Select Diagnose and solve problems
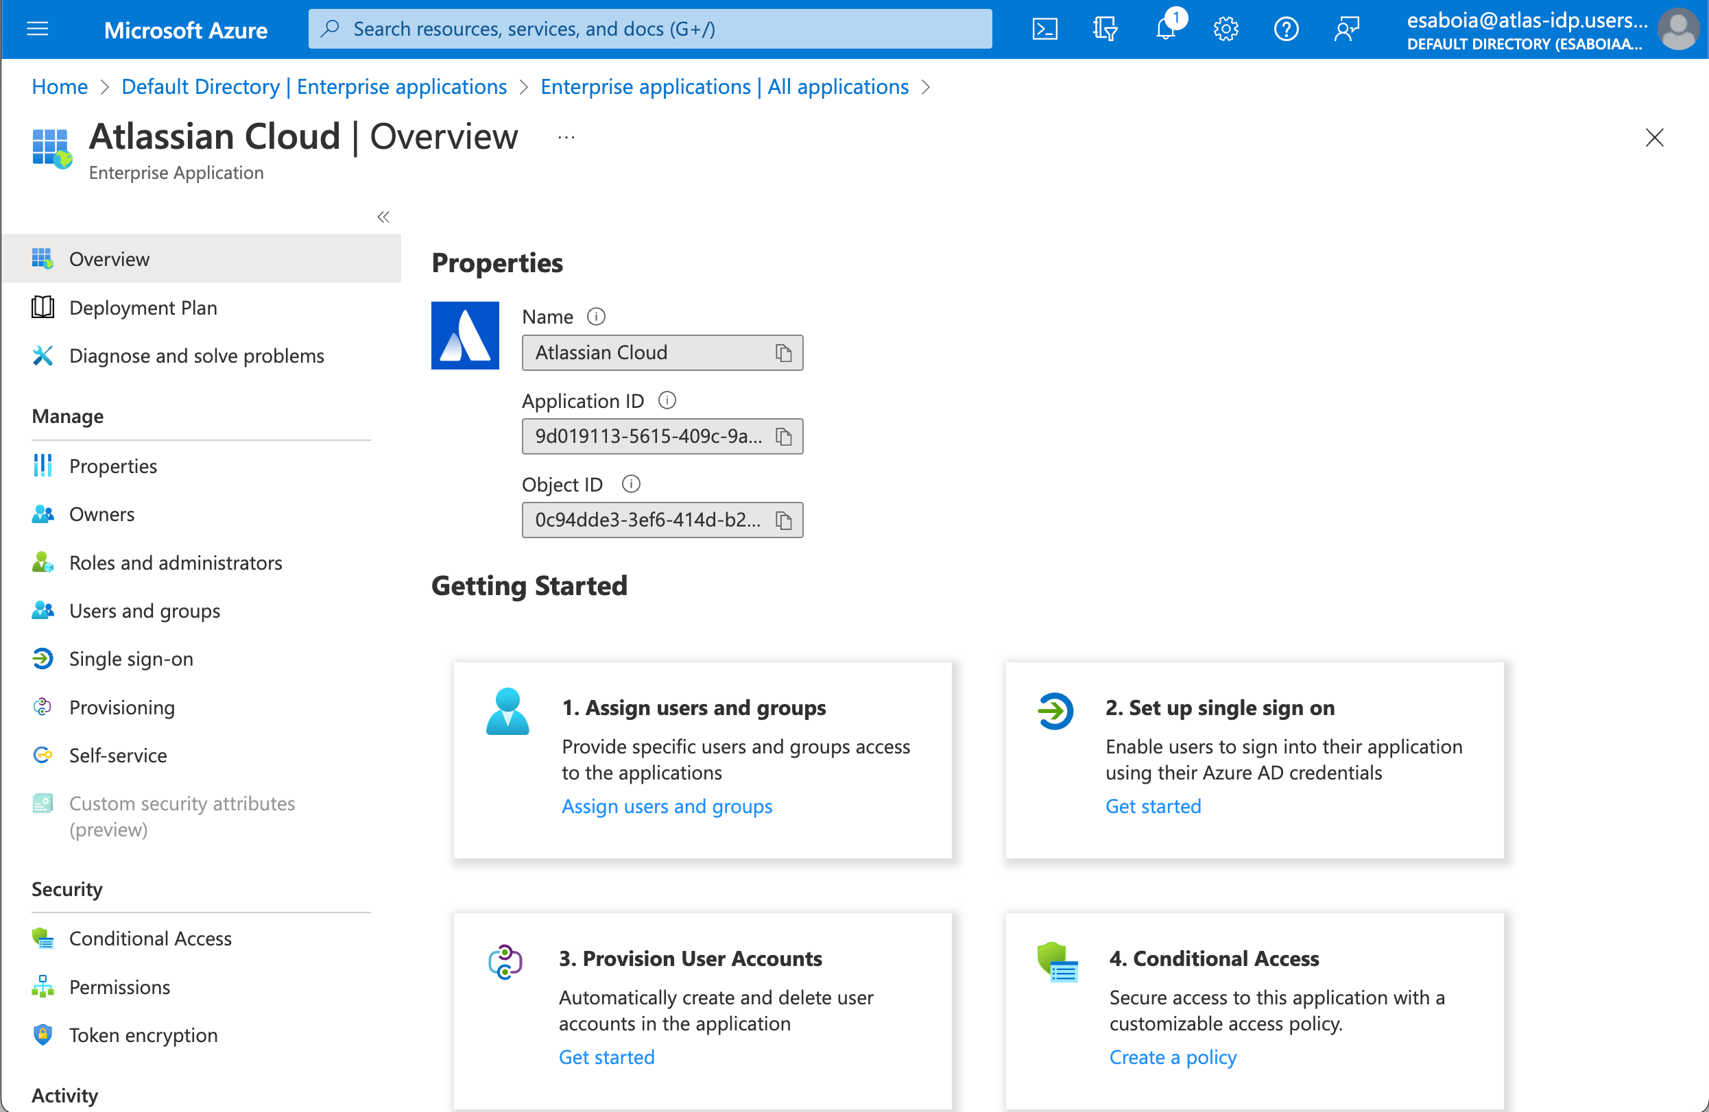The image size is (1709, 1112). point(197,355)
